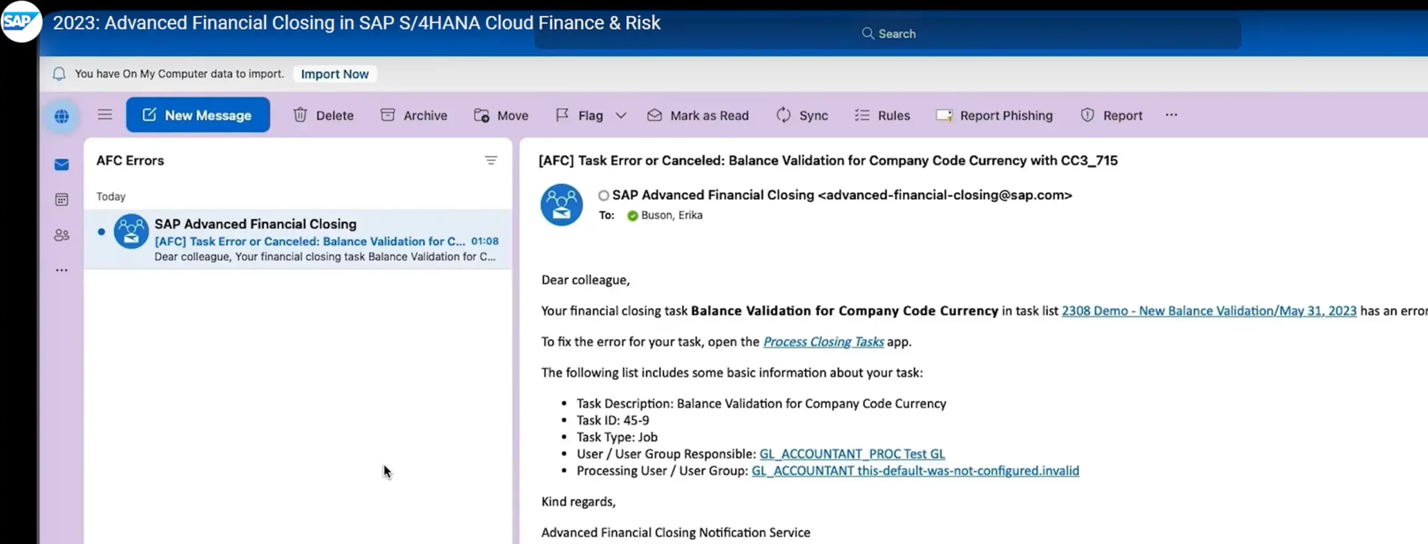The width and height of the screenshot is (1428, 544).
Task: Click Import Now button
Action: [x=335, y=74]
